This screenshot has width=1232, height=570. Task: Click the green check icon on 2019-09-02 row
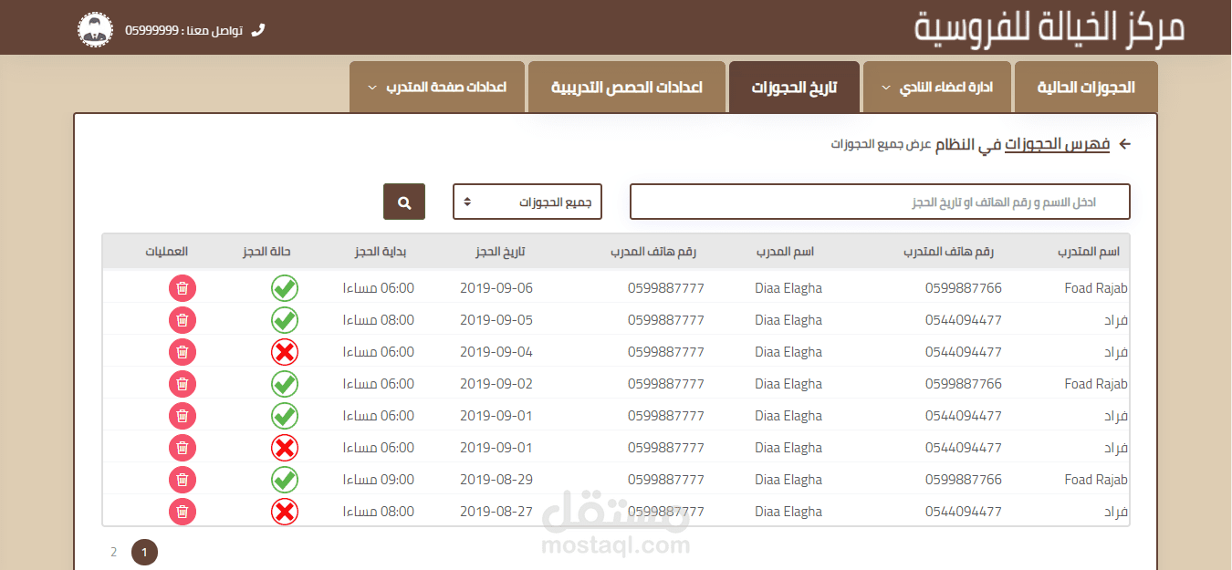pos(284,383)
